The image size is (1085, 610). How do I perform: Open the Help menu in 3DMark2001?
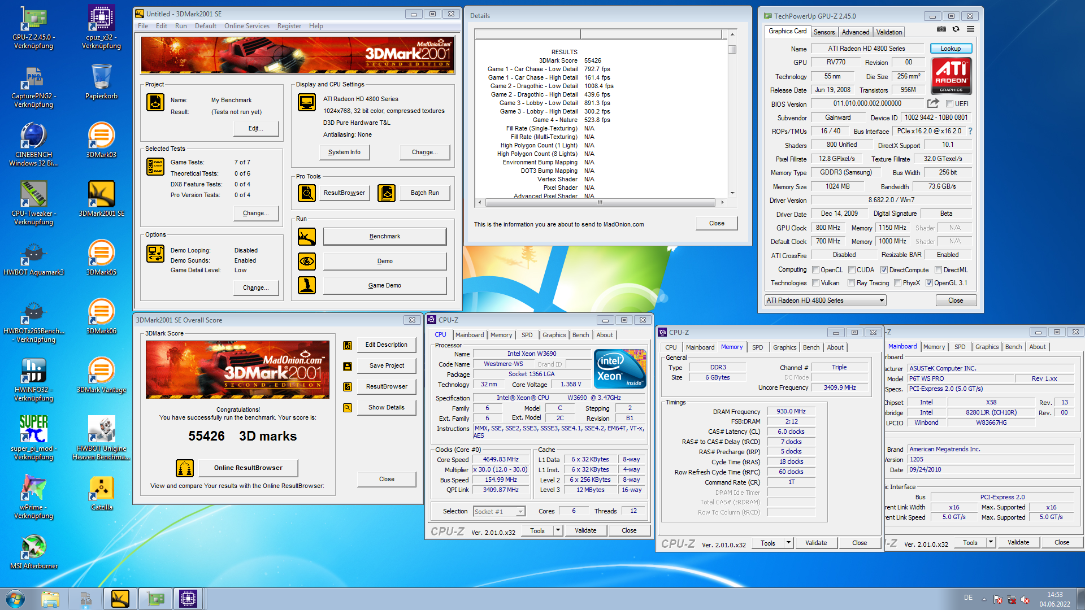pos(316,26)
